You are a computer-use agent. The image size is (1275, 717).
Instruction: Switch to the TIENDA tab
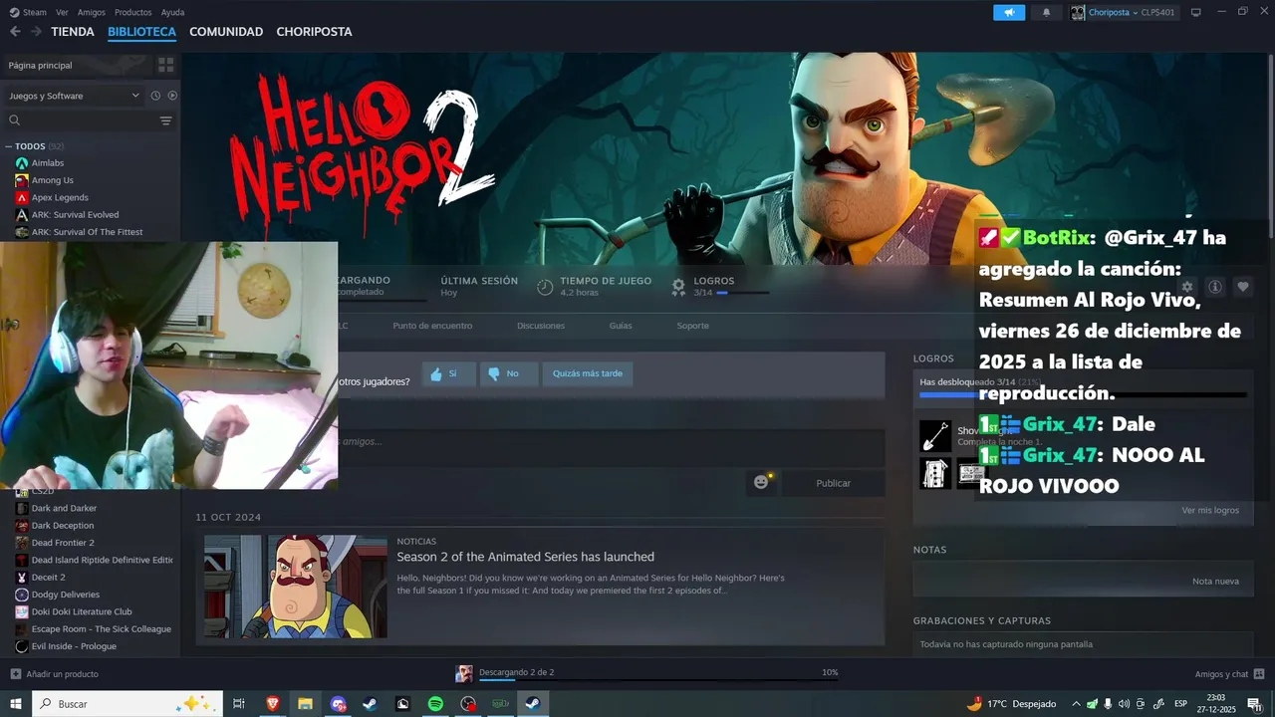point(73,32)
